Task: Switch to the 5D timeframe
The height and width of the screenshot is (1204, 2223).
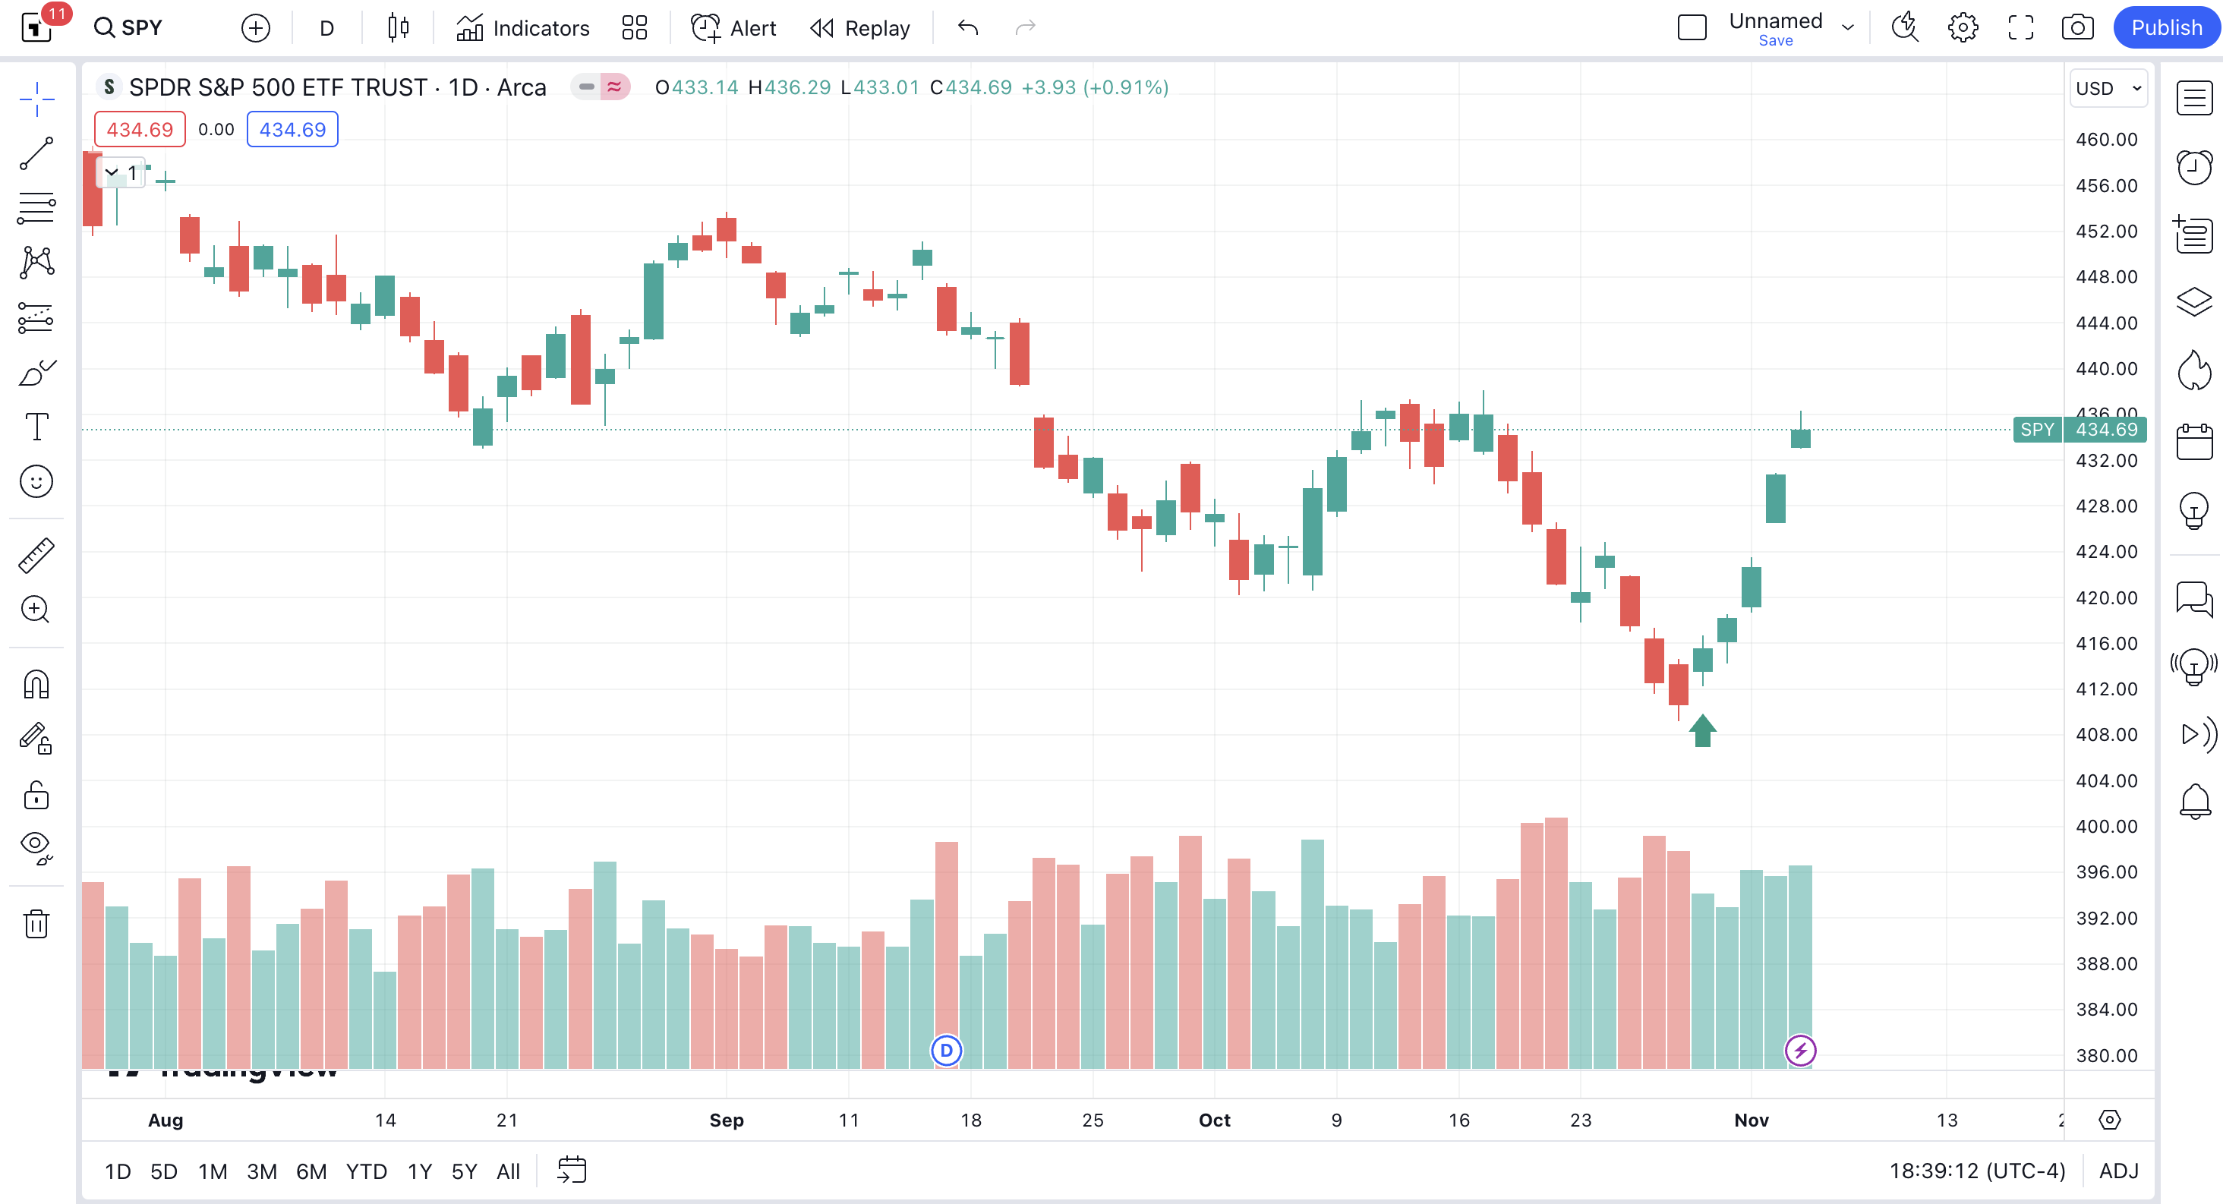Action: 163,1171
